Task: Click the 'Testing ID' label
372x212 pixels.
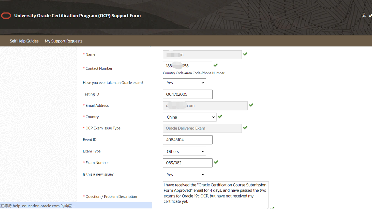Action: [x=91, y=94]
